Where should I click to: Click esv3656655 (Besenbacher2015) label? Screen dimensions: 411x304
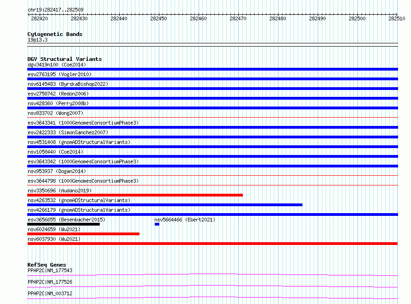click(x=66, y=220)
